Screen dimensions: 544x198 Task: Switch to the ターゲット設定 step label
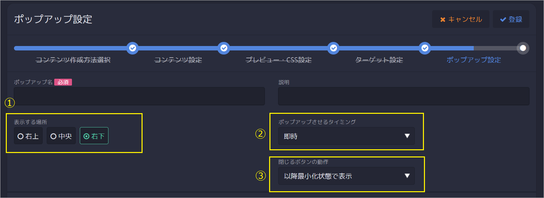tap(379, 60)
